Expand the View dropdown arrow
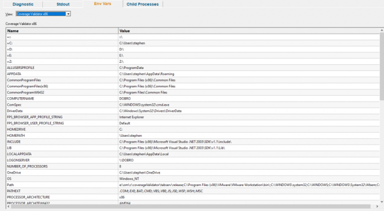Image resolution: width=384 pixels, height=211 pixels. click(68, 14)
